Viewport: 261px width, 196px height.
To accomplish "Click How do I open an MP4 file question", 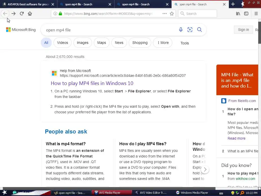I will 243,112.
